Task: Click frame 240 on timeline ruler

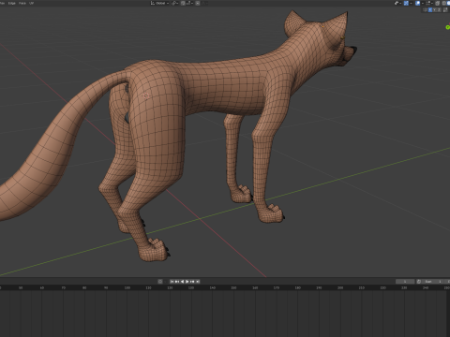Action: coord(426,287)
